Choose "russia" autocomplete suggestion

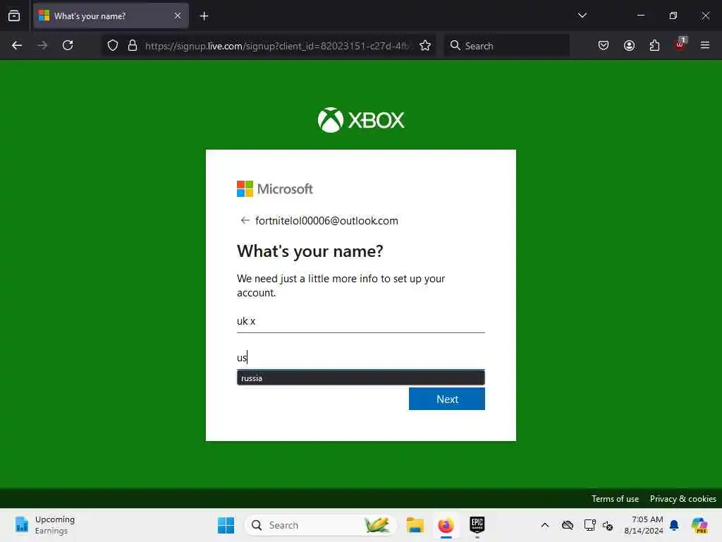tap(360, 378)
